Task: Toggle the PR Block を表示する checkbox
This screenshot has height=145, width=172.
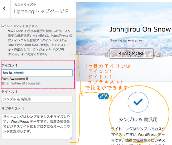Action: tap(3, 26)
